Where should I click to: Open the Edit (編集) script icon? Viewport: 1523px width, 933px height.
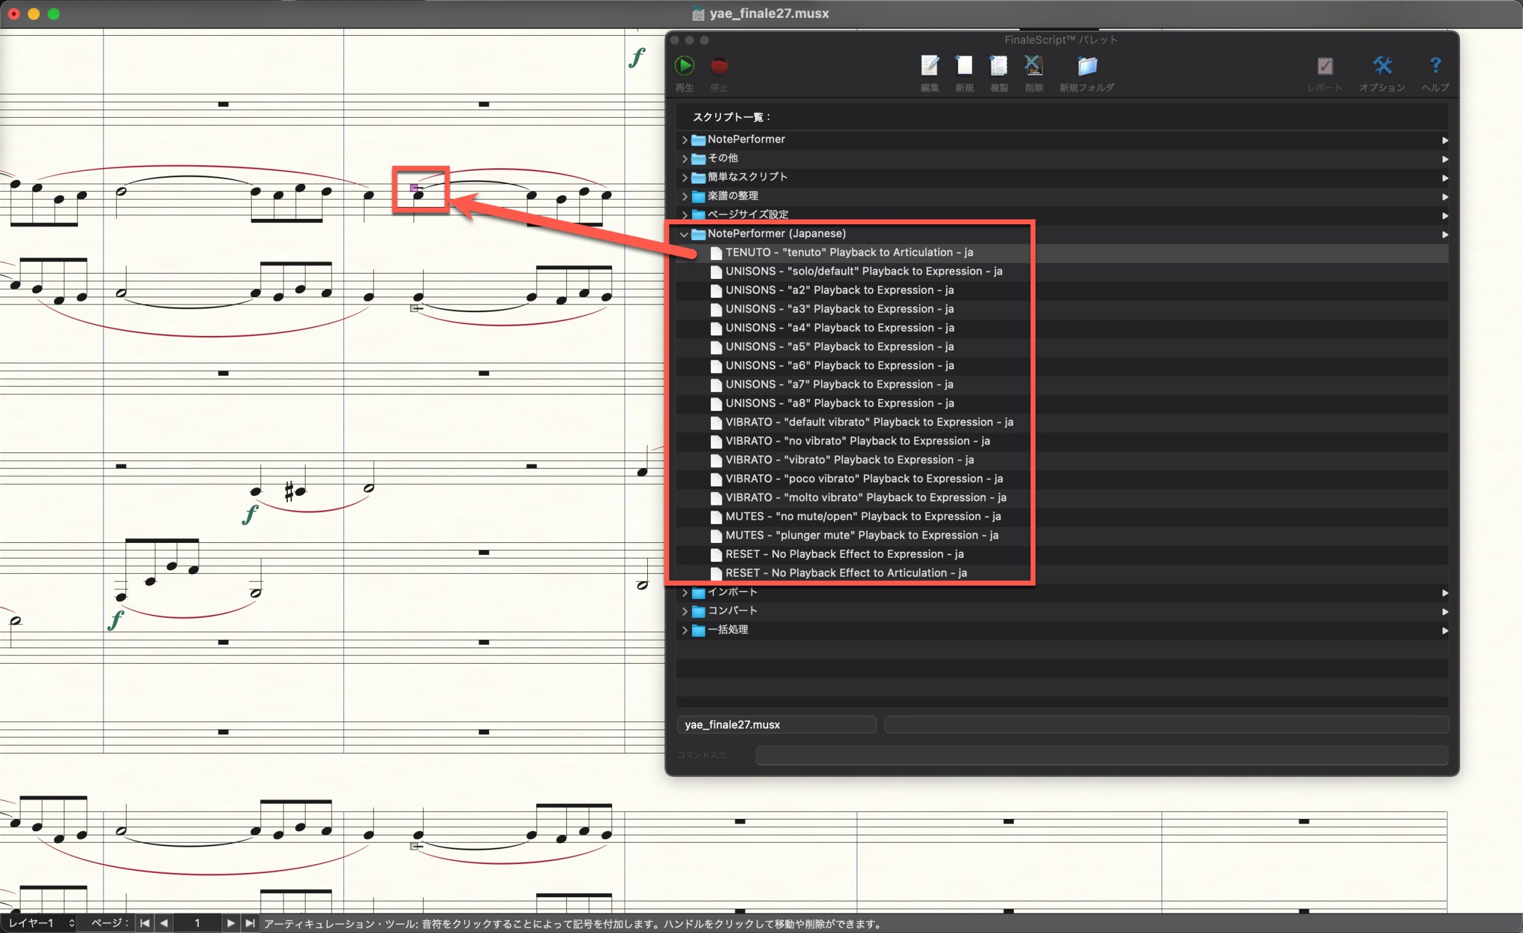point(930,65)
